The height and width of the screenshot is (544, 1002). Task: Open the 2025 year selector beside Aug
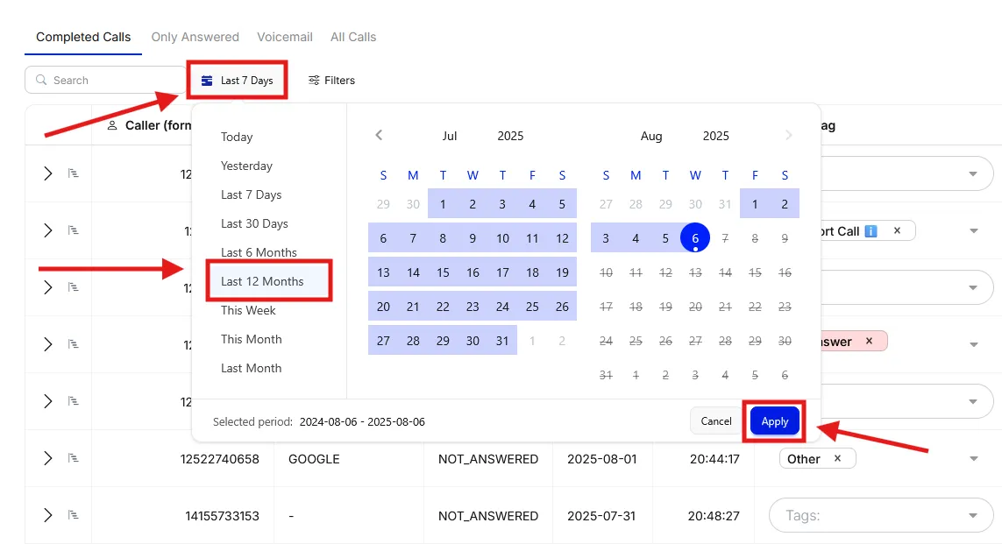tap(715, 136)
